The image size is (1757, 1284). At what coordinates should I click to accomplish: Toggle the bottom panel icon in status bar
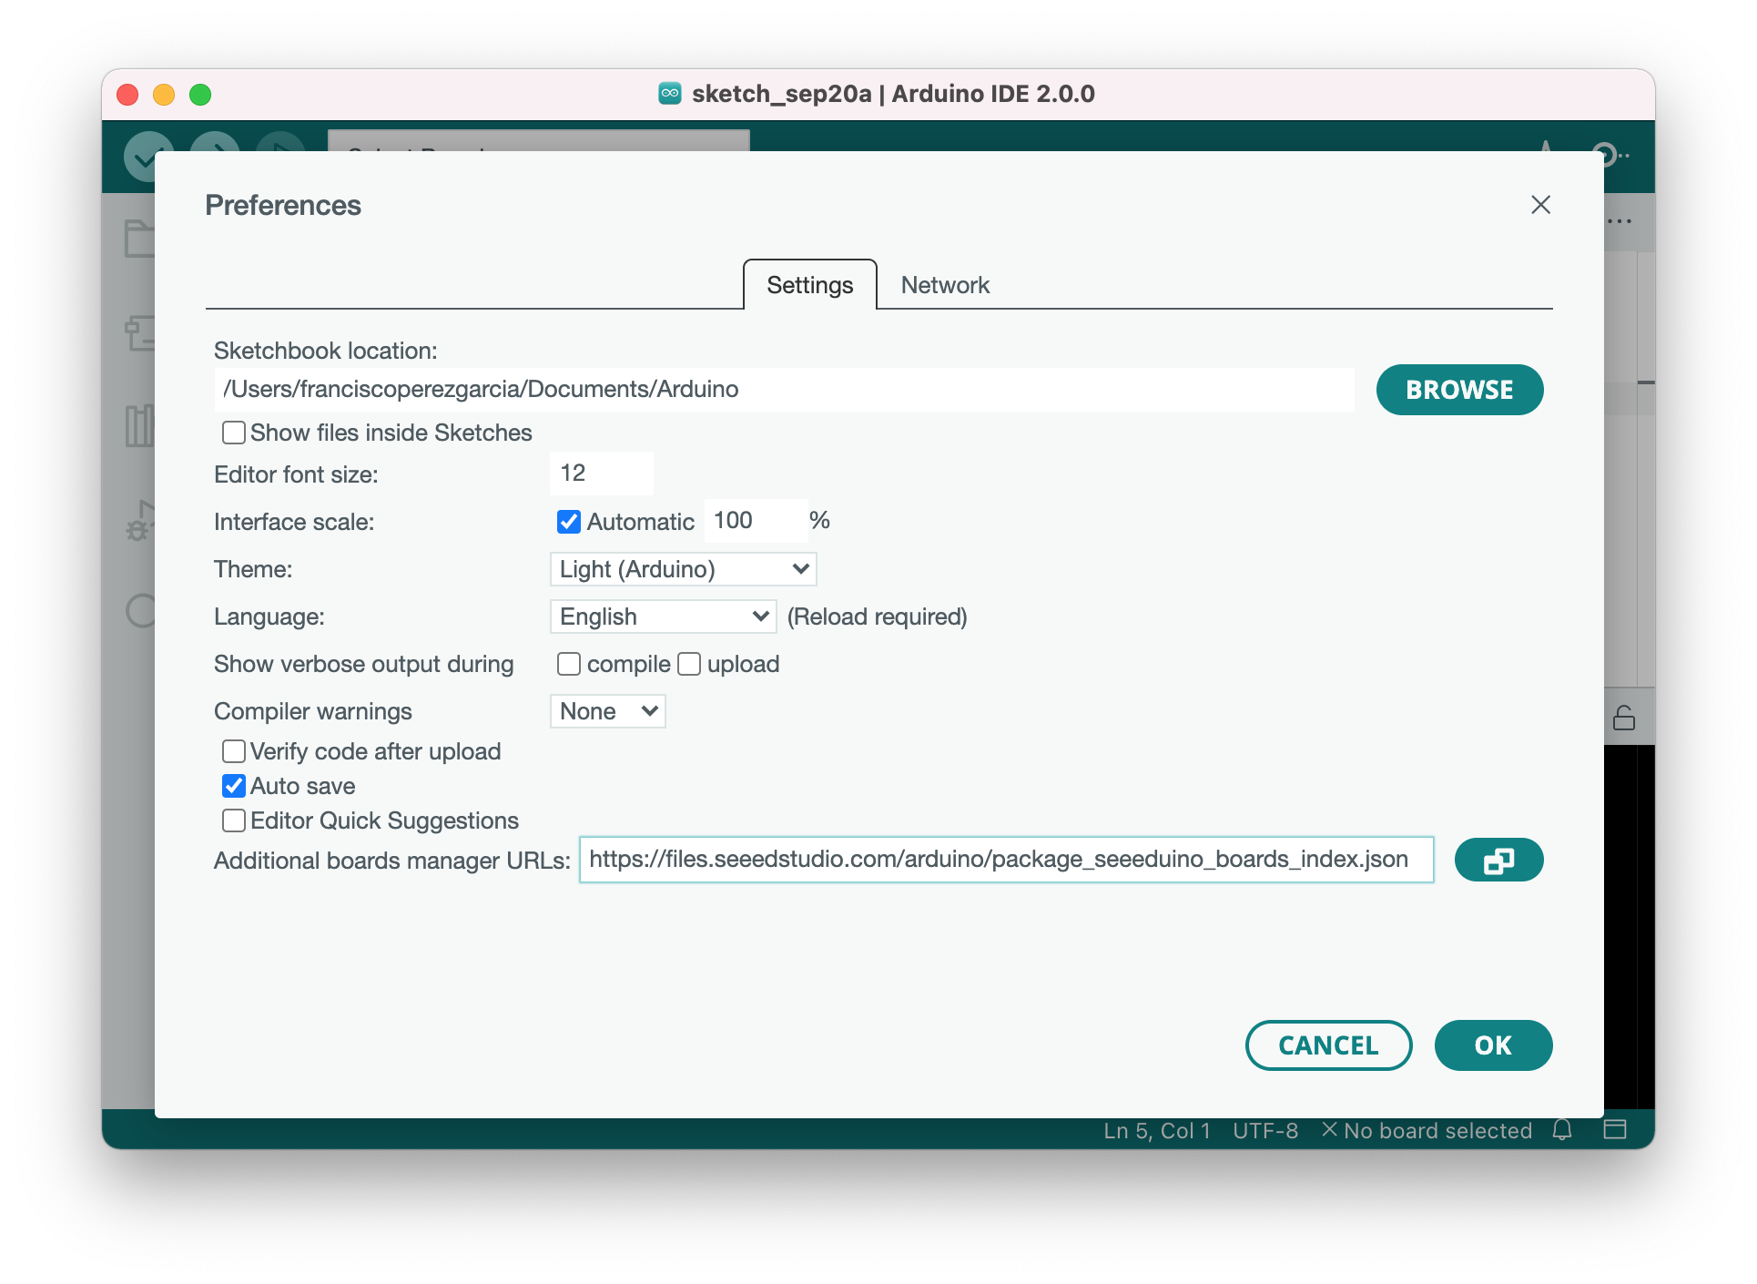[x=1615, y=1130]
